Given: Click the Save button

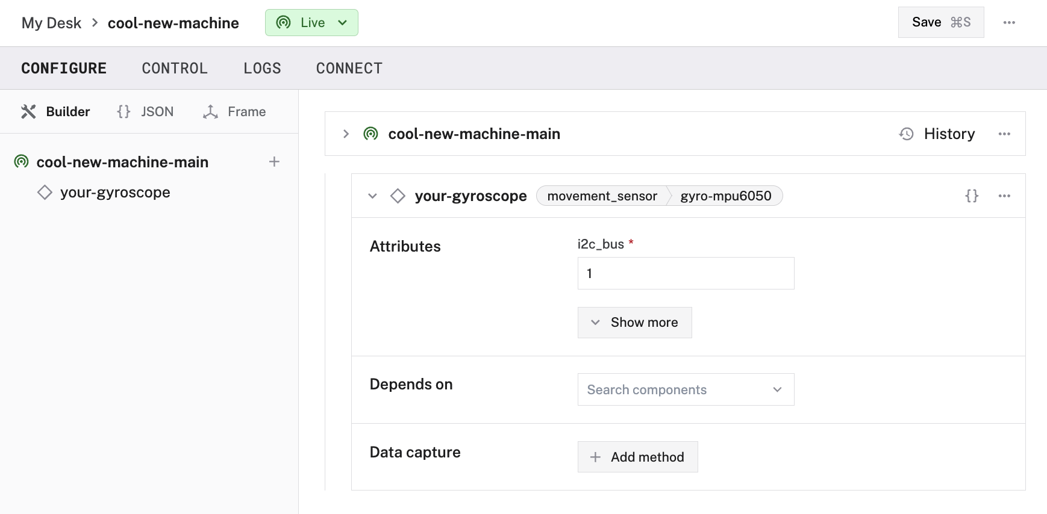Looking at the screenshot, I should 940,23.
